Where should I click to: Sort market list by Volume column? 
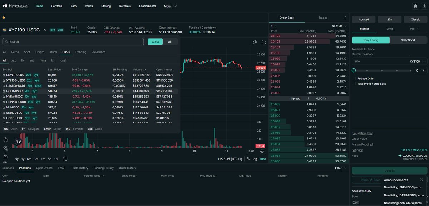click(139, 69)
